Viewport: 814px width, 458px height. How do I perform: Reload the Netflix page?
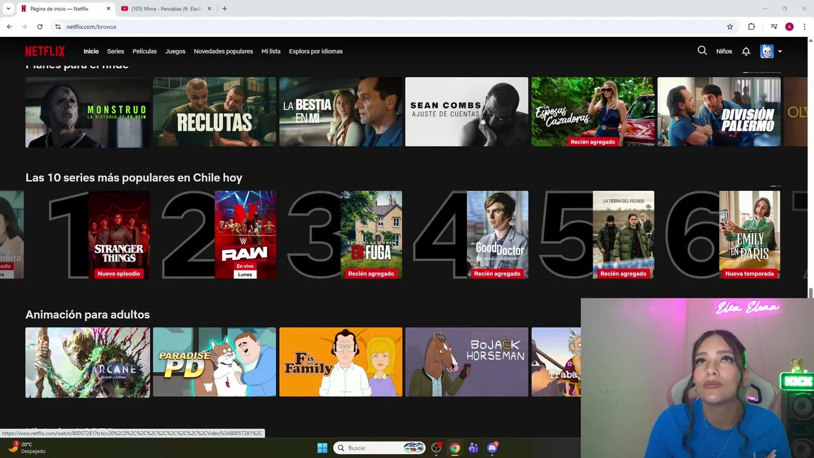[x=40, y=27]
